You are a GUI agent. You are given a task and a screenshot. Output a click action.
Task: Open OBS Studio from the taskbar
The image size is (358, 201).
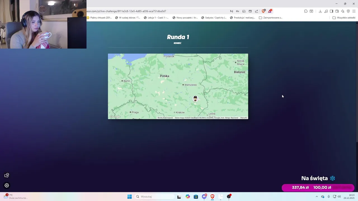(x=229, y=197)
